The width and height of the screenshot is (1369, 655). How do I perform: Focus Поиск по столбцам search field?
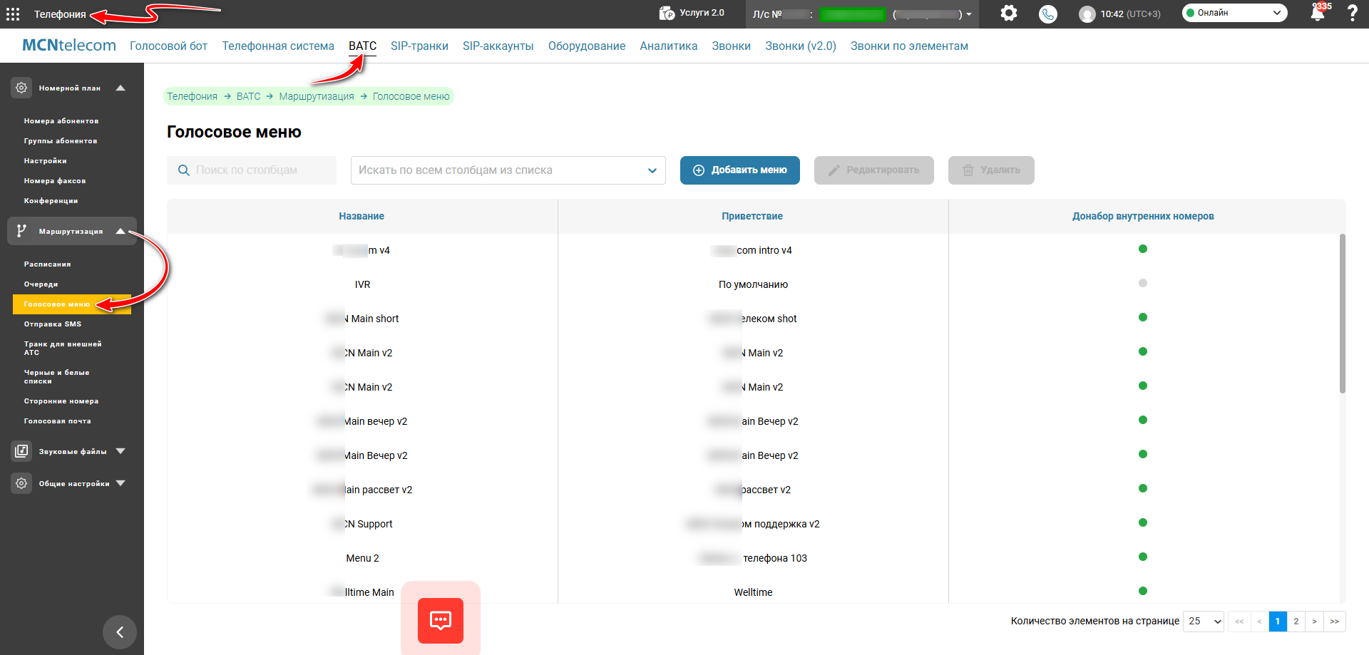point(252,170)
